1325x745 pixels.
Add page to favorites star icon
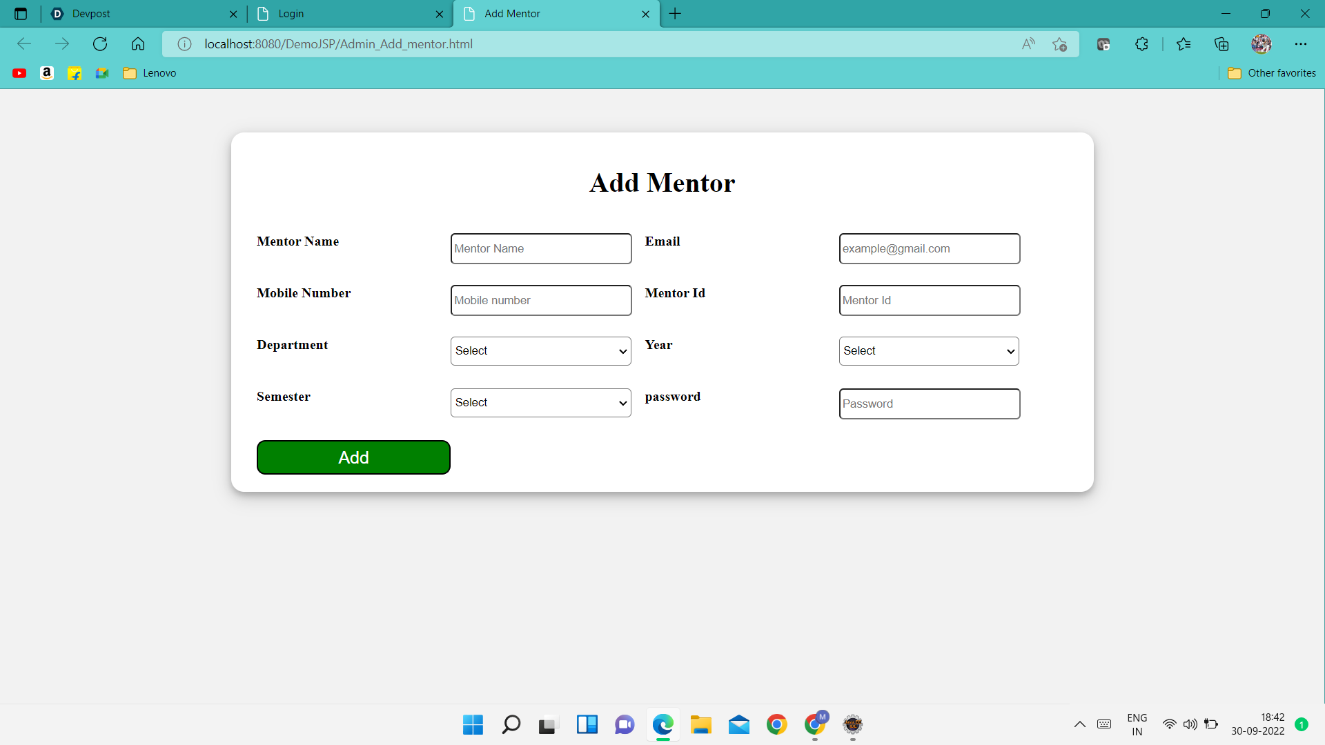(1060, 44)
